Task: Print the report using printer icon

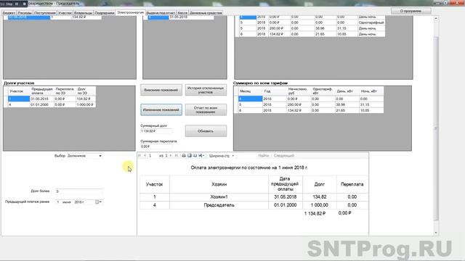Action: click(x=184, y=155)
